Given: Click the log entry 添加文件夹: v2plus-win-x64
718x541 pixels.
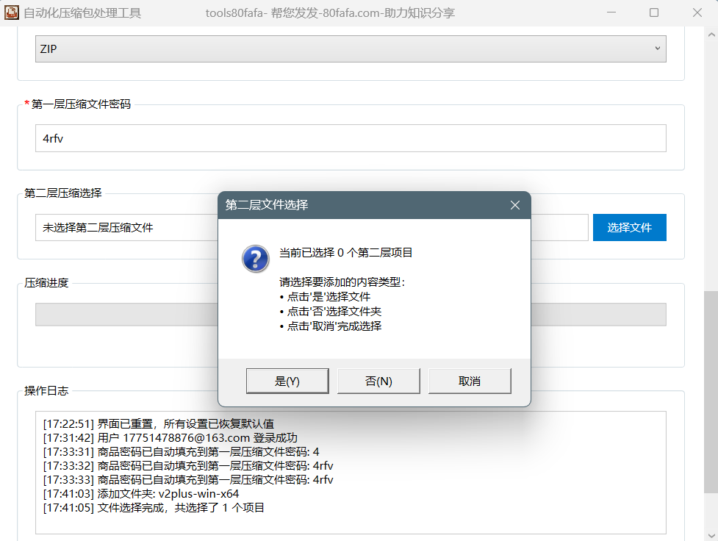Looking at the screenshot, I should click(x=141, y=494).
